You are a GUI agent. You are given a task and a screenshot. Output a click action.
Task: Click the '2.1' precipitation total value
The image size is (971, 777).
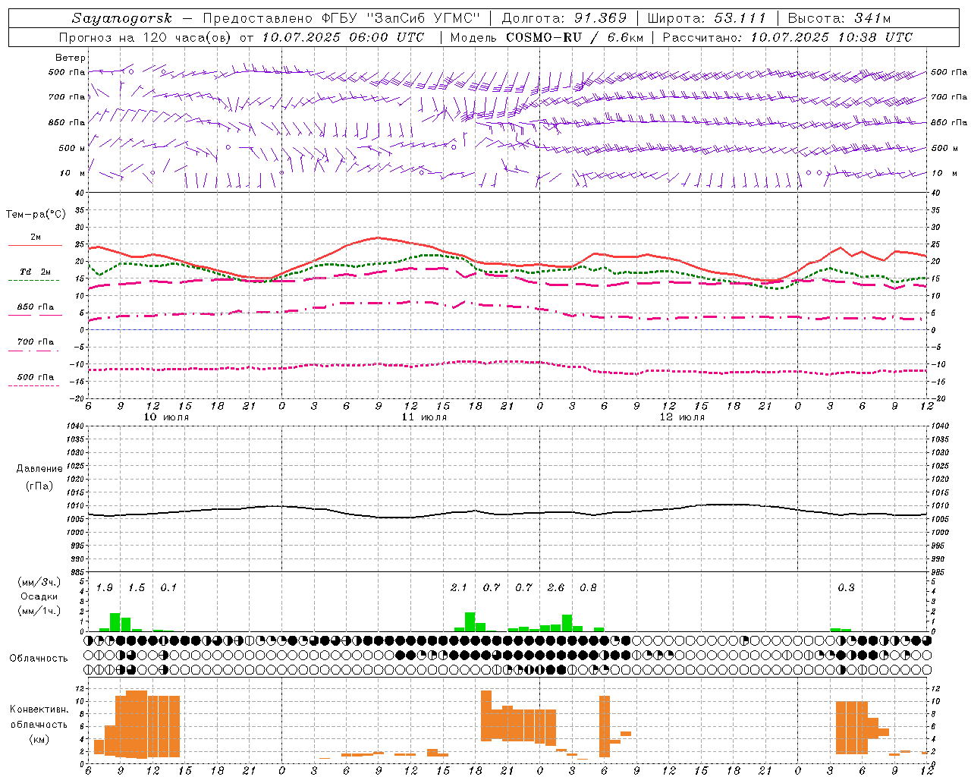(x=459, y=588)
